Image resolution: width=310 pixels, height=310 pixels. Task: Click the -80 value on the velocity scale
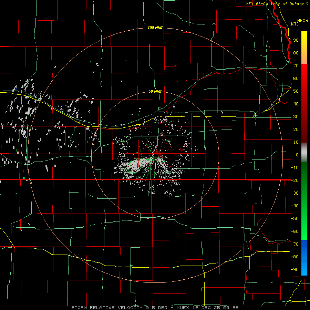pyautogui.click(x=294, y=257)
